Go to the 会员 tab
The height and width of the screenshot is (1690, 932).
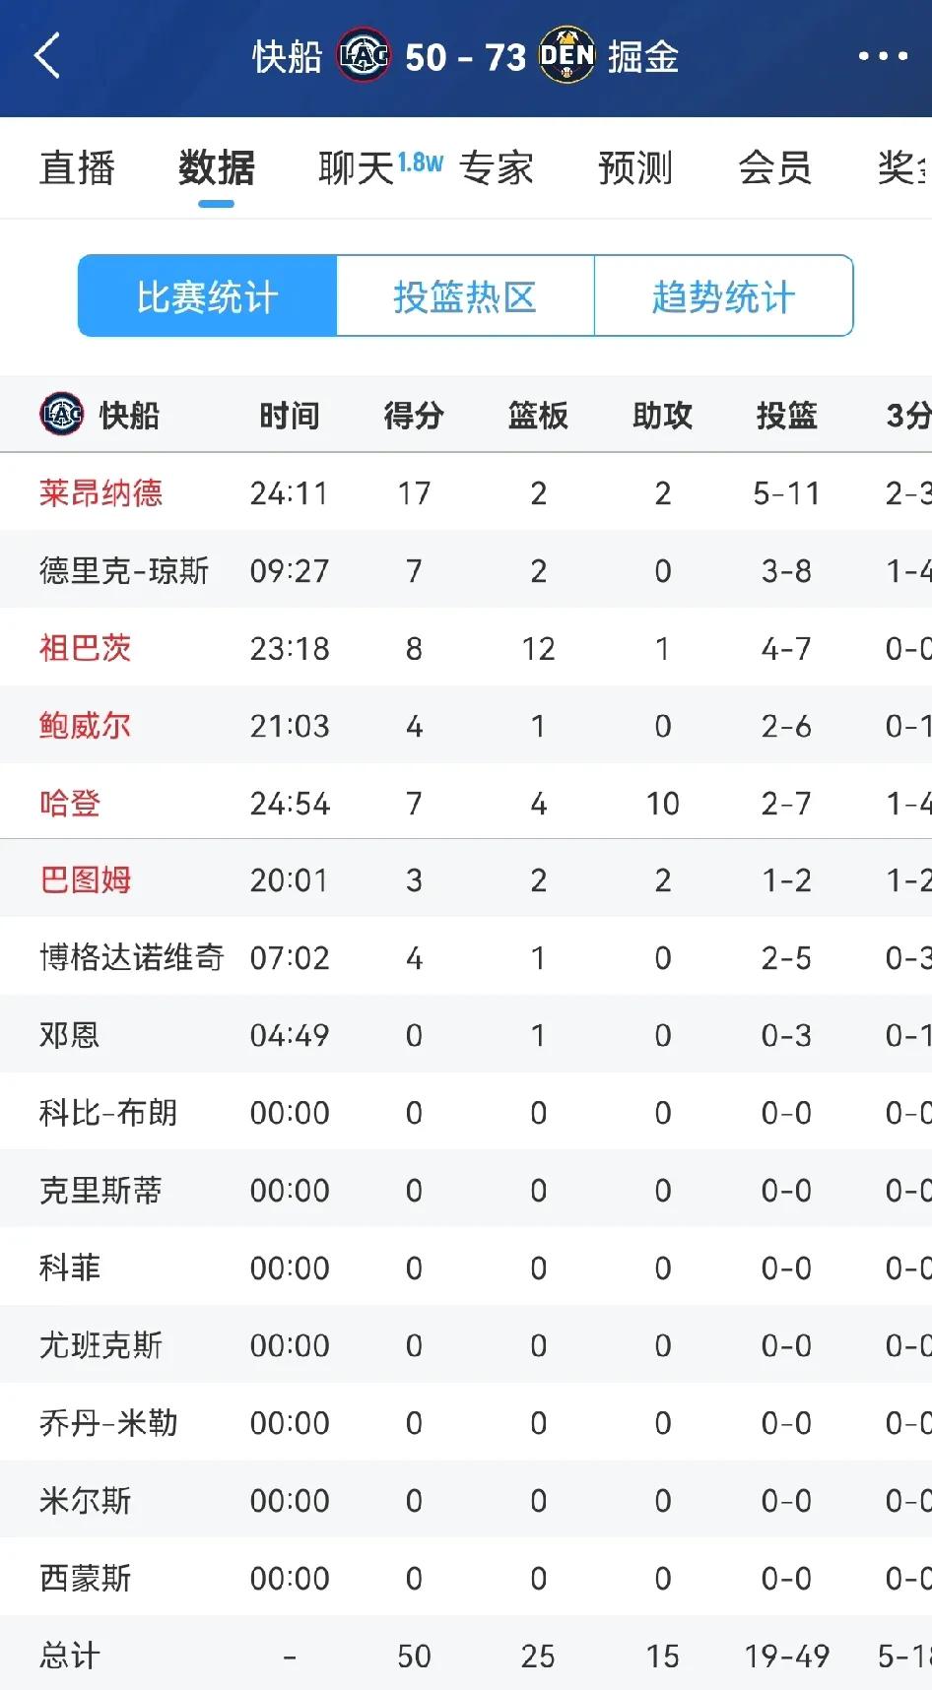775,168
